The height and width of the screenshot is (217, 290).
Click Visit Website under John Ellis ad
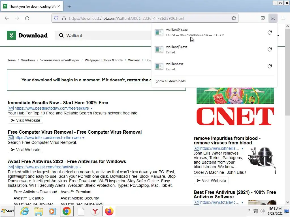tap(211, 181)
